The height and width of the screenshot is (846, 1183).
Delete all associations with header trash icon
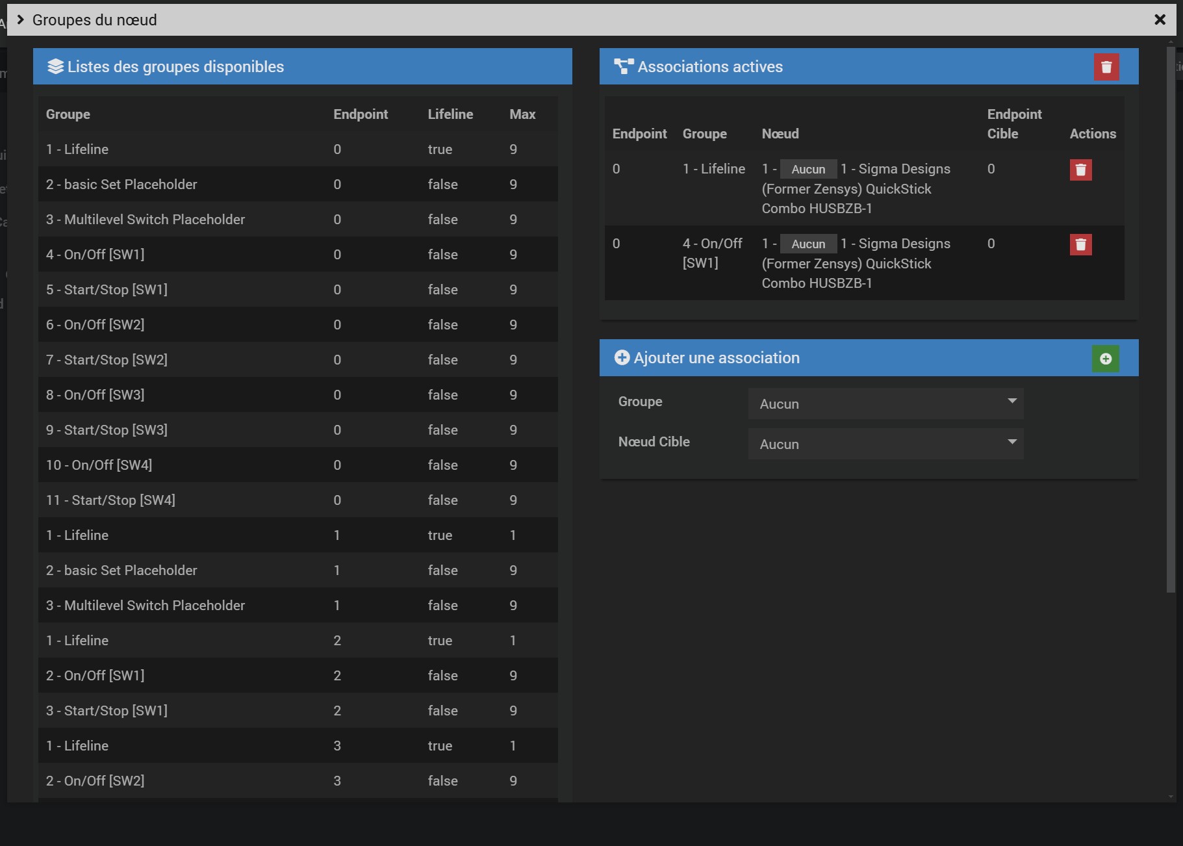(1106, 67)
